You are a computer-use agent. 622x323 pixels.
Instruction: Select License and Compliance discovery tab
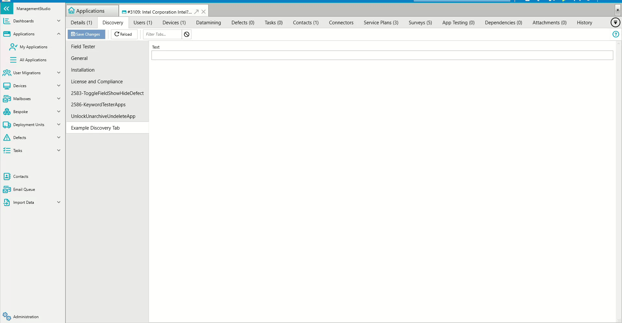click(107, 82)
